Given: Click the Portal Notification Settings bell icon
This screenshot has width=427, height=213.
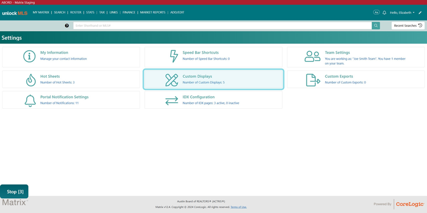Looking at the screenshot, I should pyautogui.click(x=30, y=101).
